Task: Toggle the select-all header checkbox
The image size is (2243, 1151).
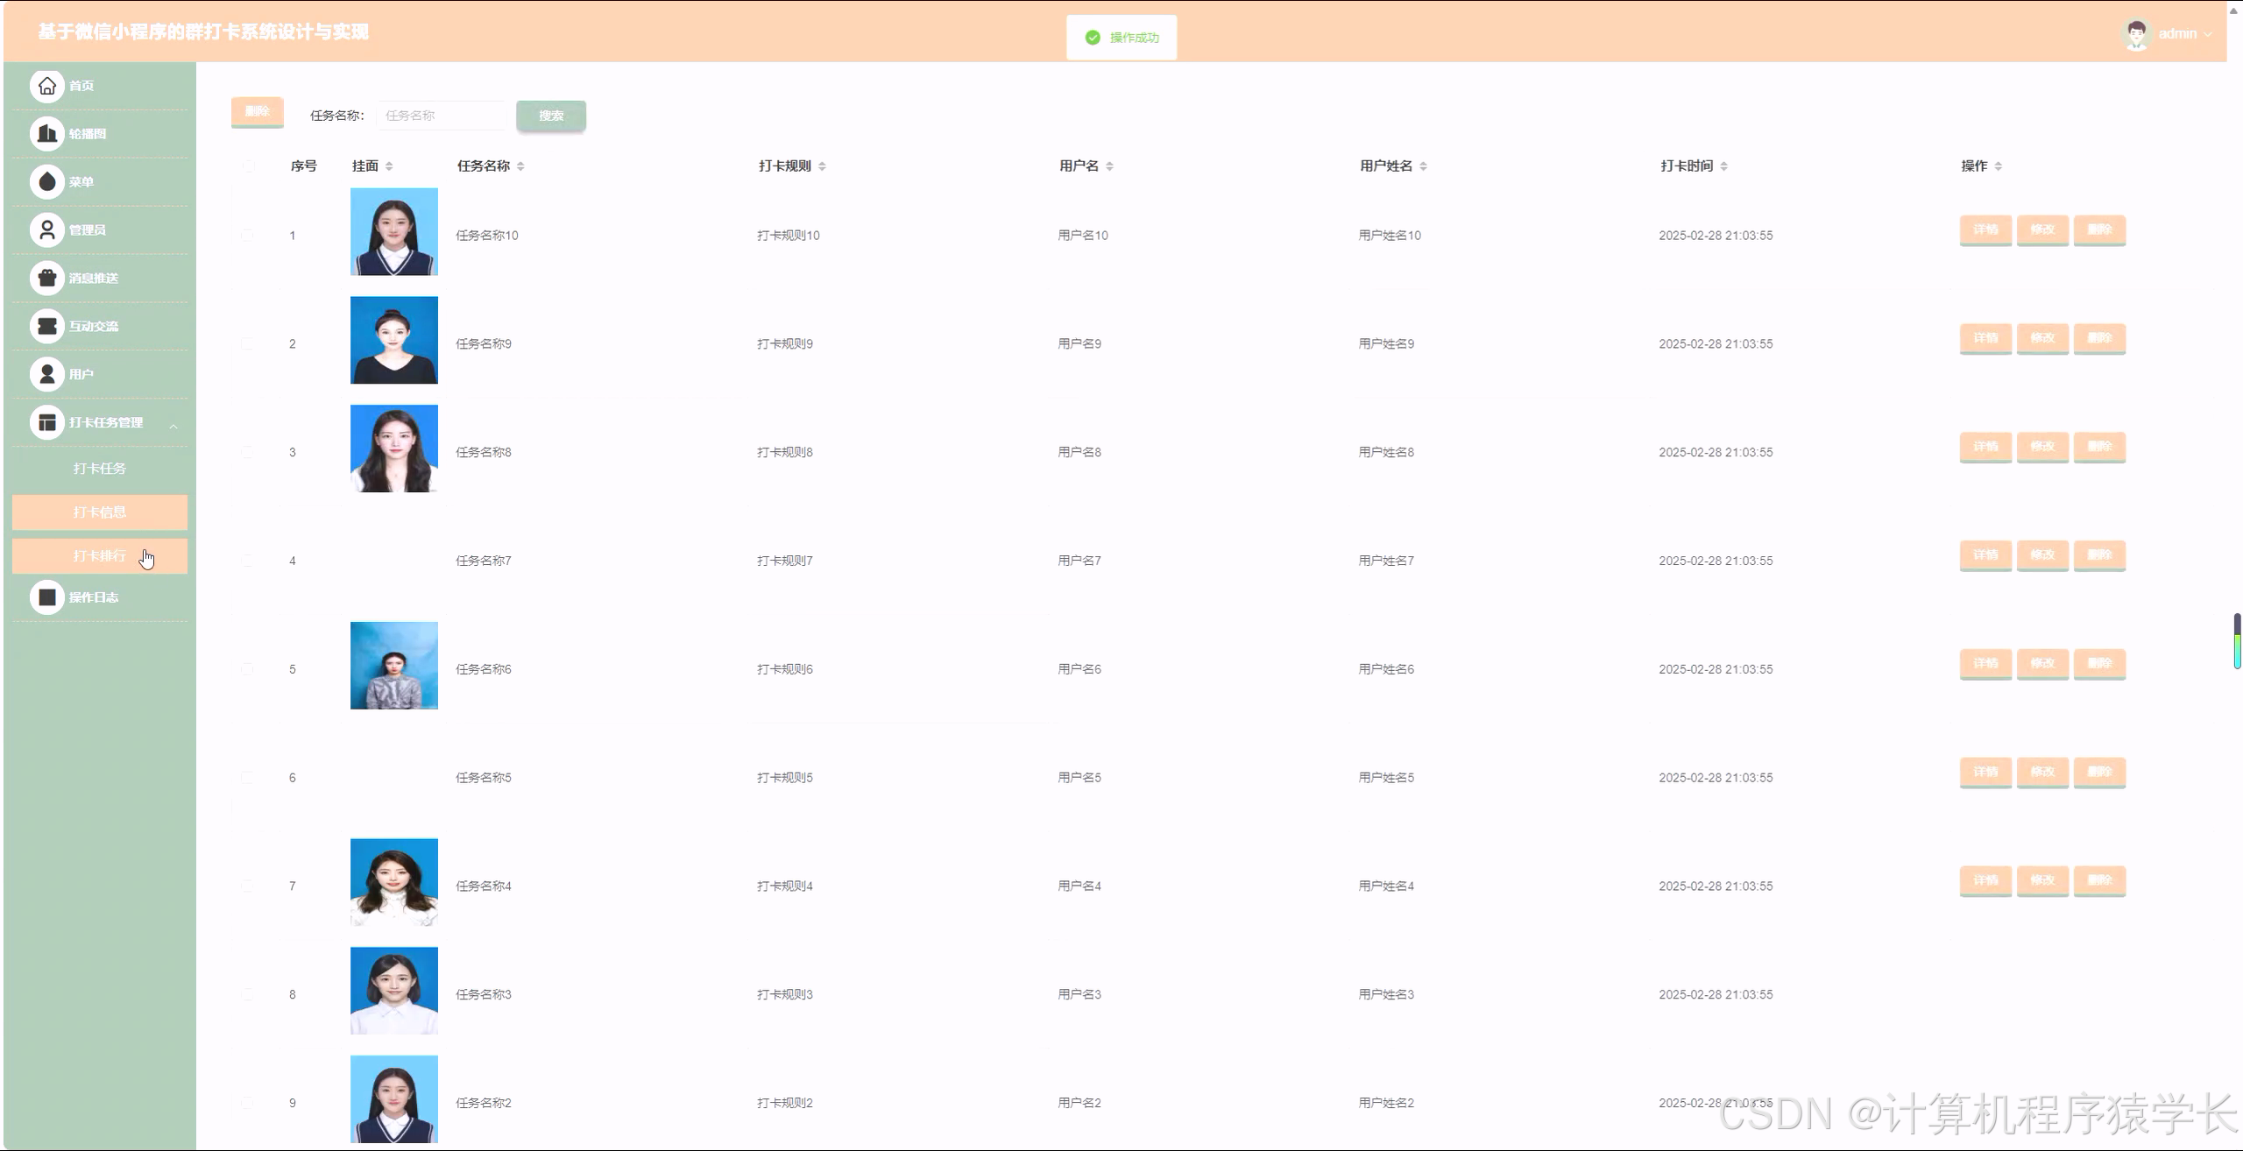Action: tap(248, 166)
